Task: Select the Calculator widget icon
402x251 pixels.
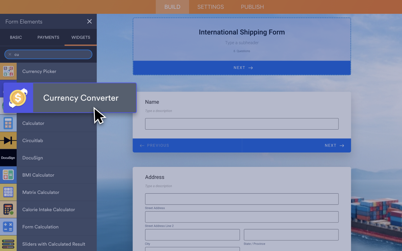Action: tap(8, 123)
